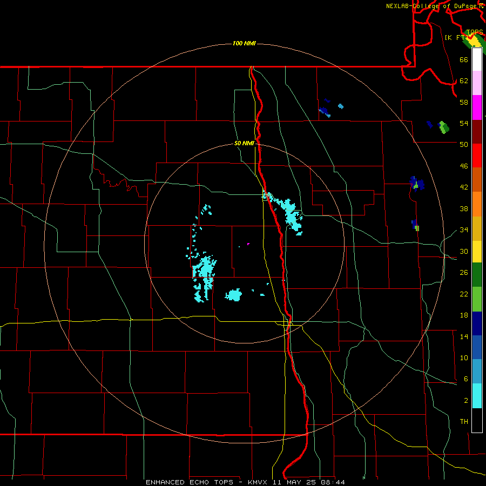
Task: Click 'ENHANCED ECHO TOPS' in the bottom caption
Action: point(190,482)
